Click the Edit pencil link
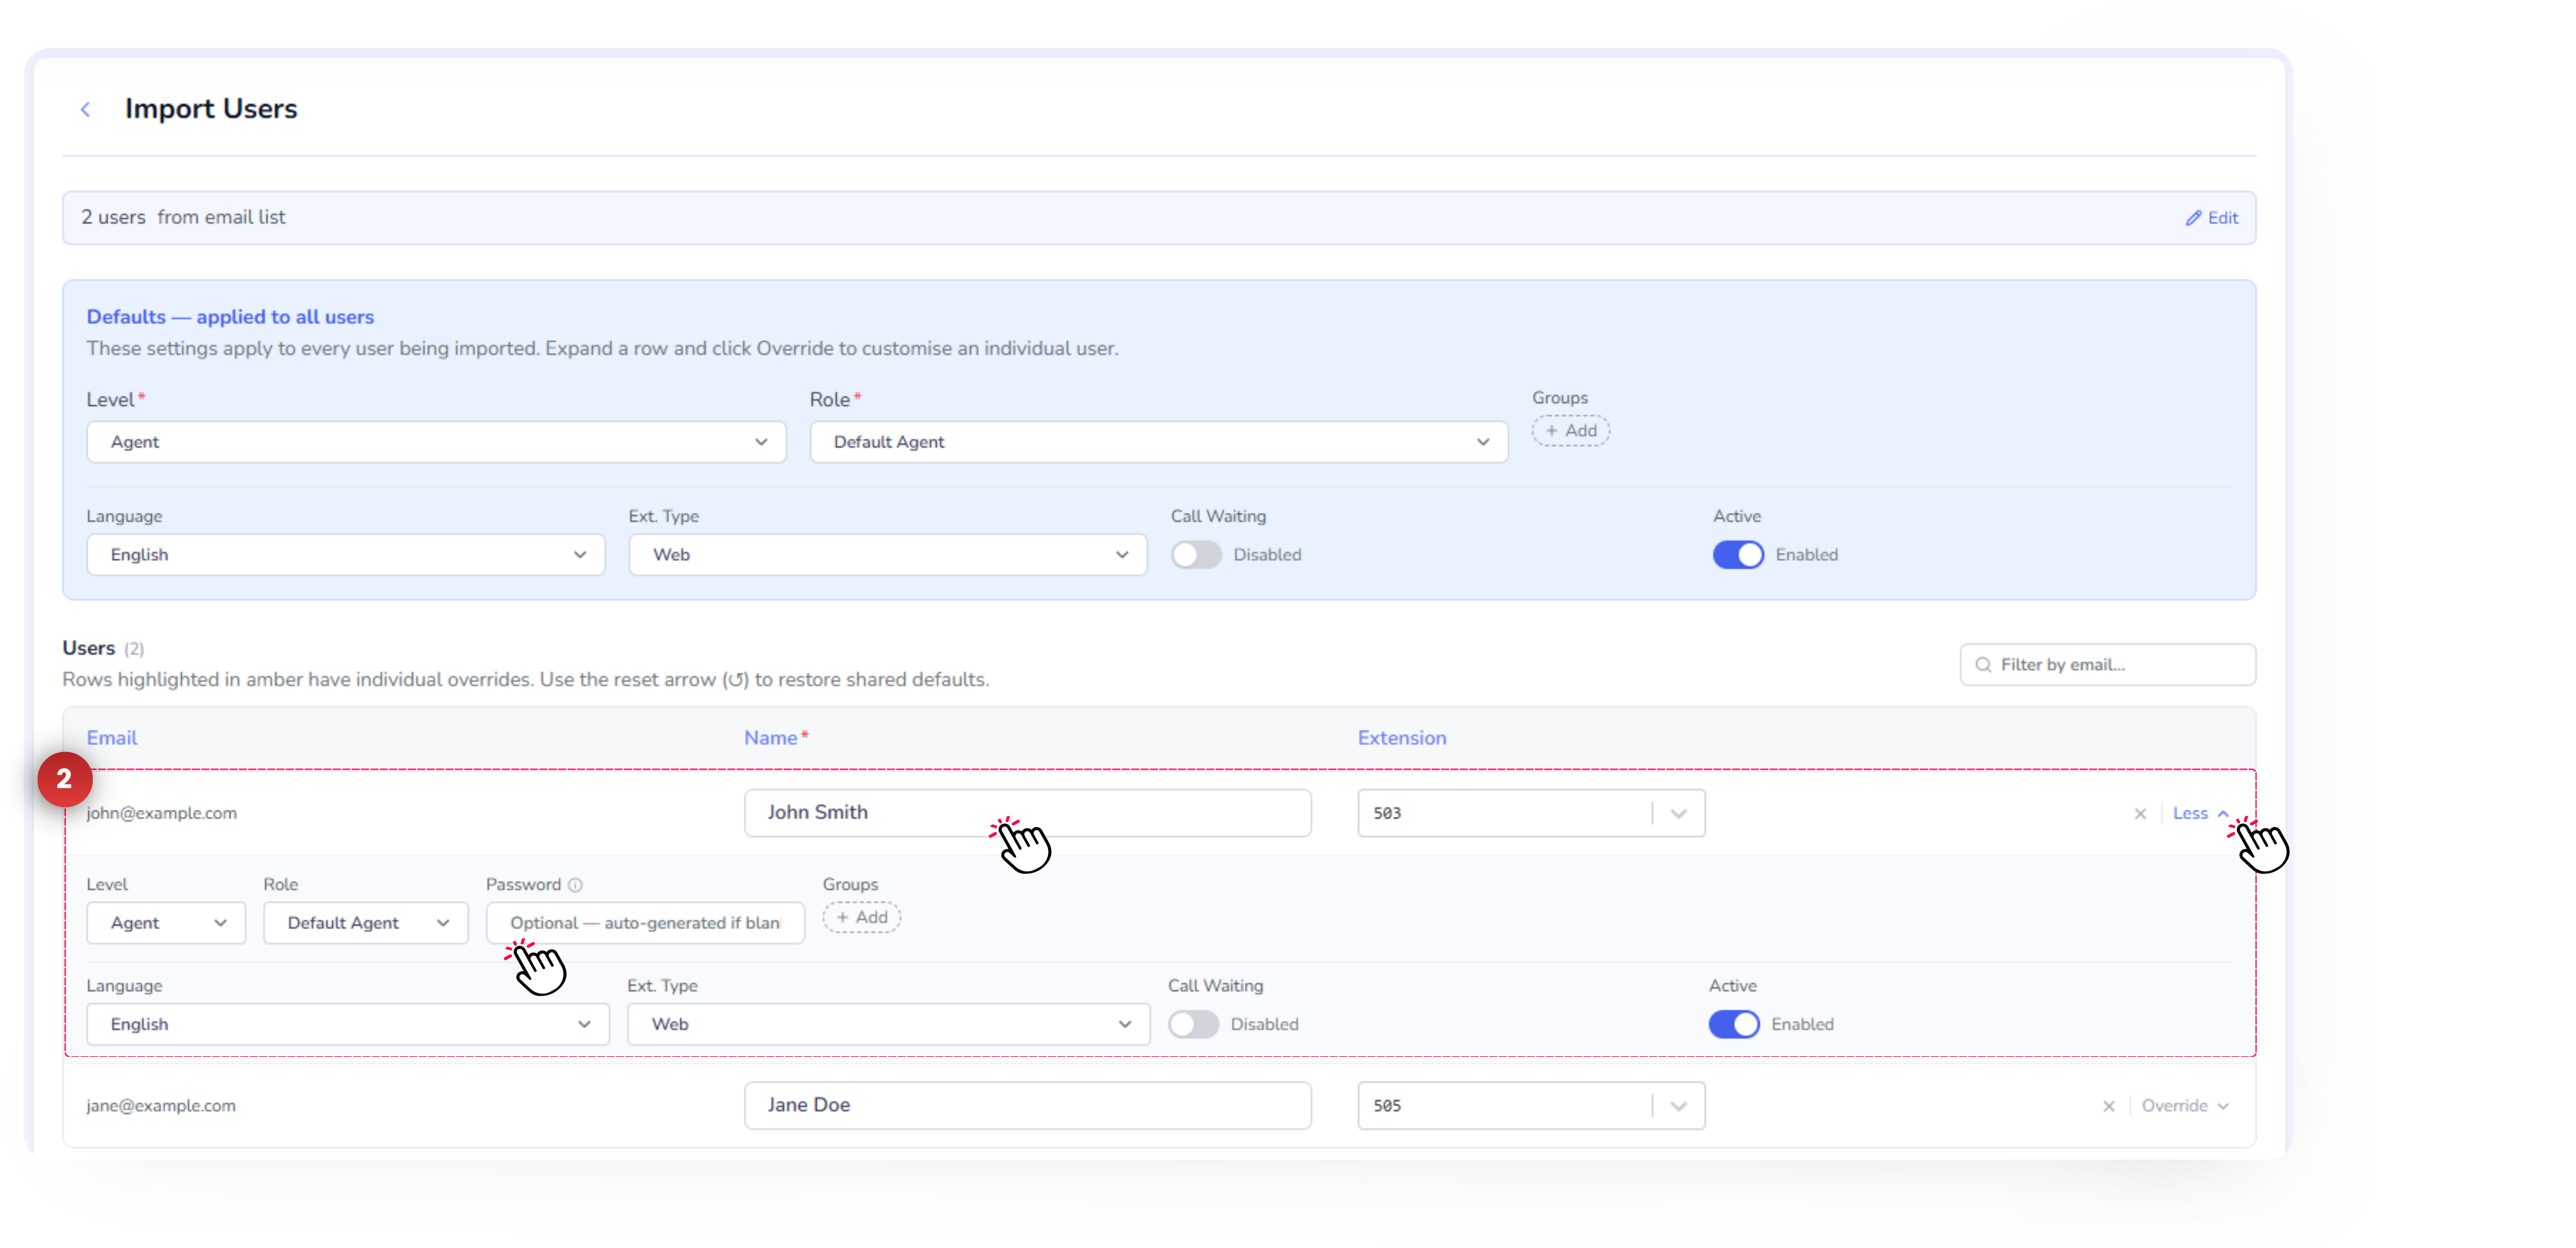The height and width of the screenshot is (1248, 2576). click(2211, 218)
